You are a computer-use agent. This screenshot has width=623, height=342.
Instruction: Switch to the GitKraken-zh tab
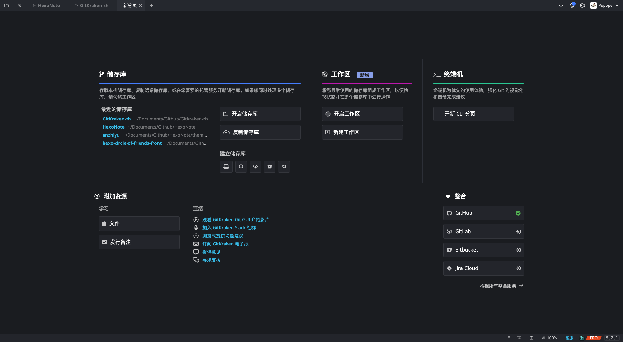[x=92, y=6]
